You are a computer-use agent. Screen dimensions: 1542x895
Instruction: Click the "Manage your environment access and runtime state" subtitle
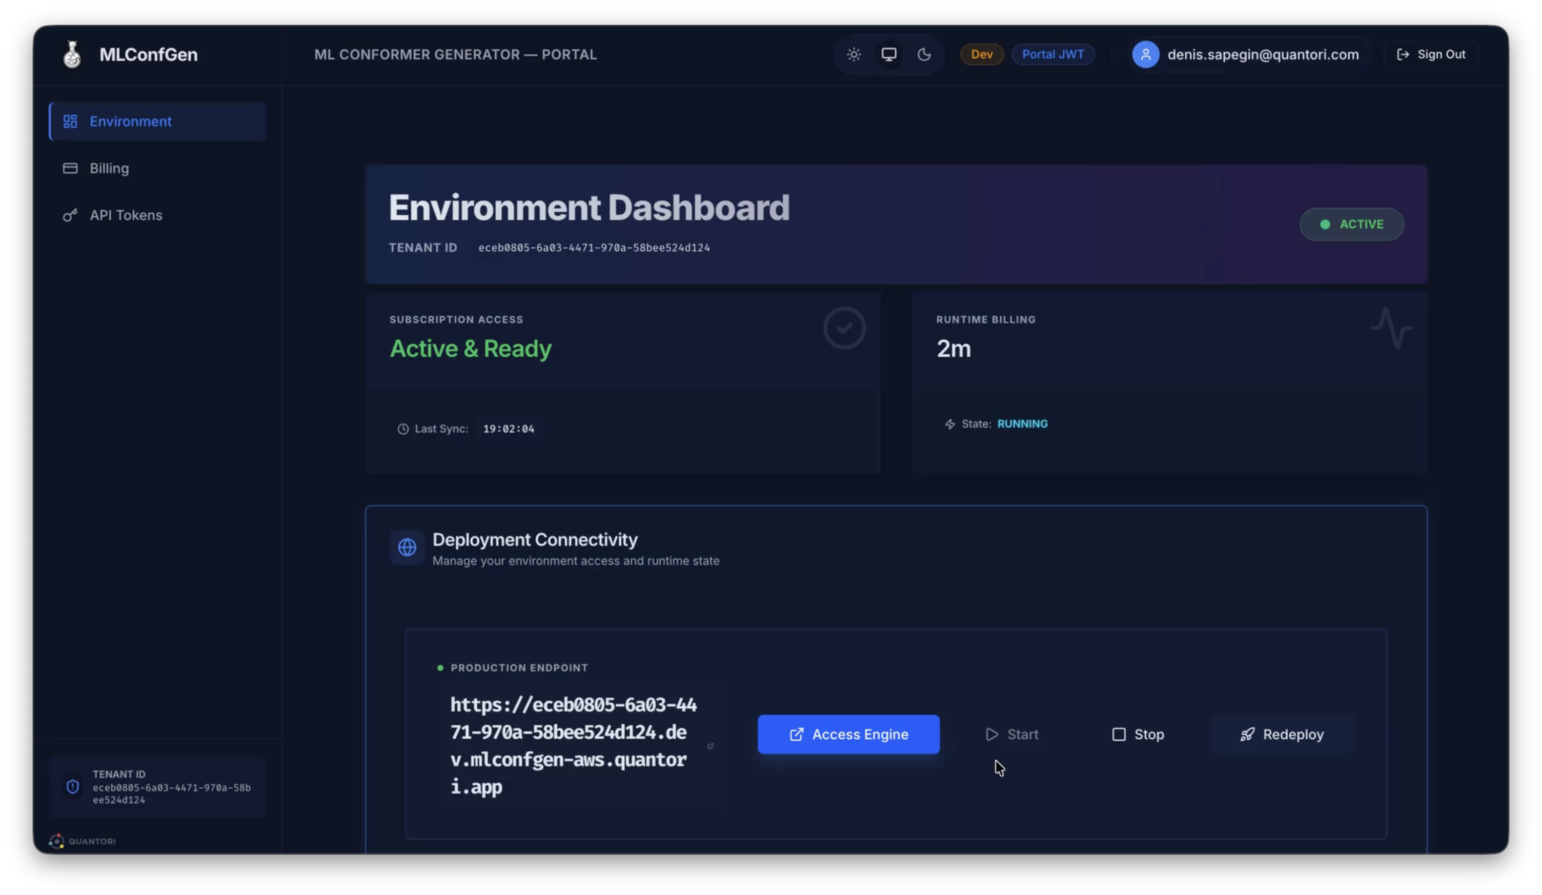pyautogui.click(x=576, y=561)
